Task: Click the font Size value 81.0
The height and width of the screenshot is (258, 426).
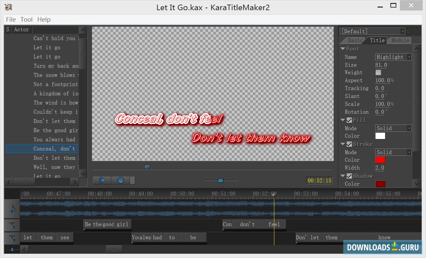Action: tap(381, 65)
